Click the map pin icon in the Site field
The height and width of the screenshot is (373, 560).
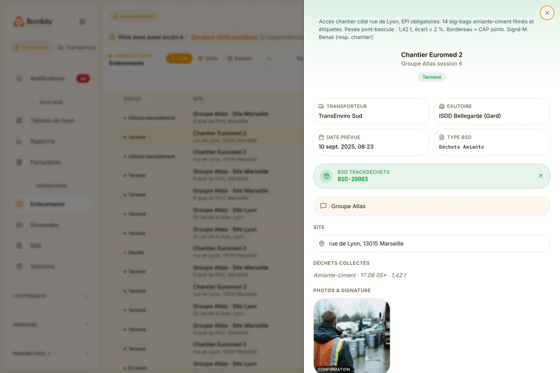(x=322, y=244)
